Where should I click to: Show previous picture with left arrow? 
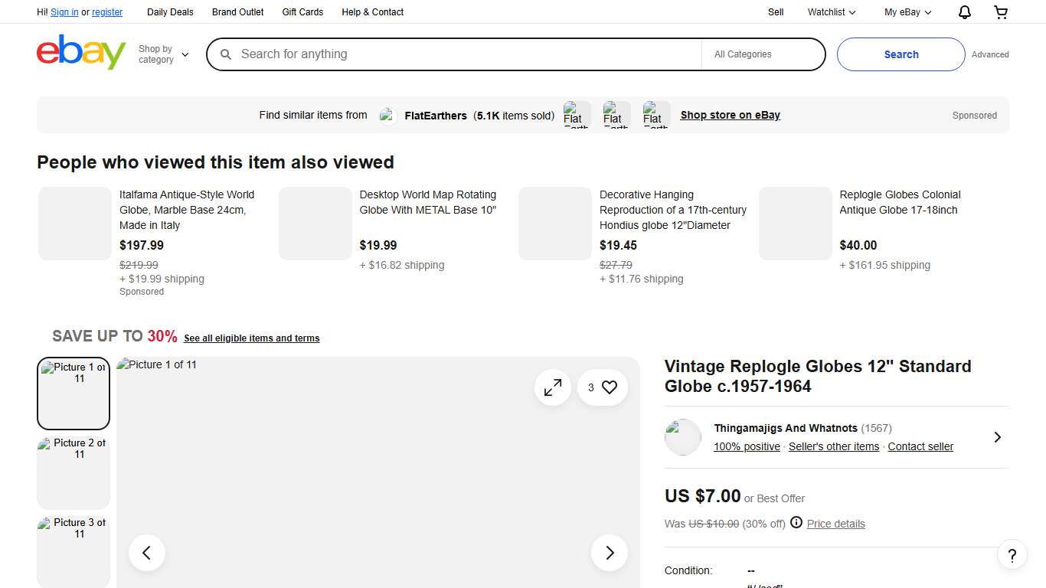pyautogui.click(x=147, y=553)
